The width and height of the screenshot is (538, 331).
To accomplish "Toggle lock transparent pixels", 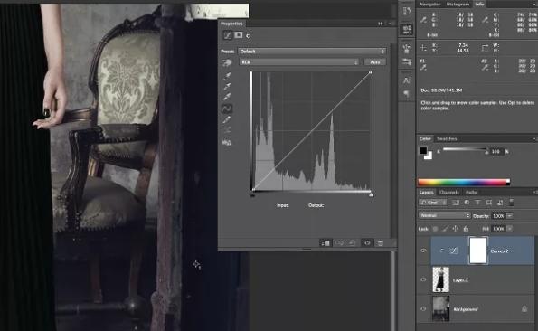I will pyautogui.click(x=435, y=229).
